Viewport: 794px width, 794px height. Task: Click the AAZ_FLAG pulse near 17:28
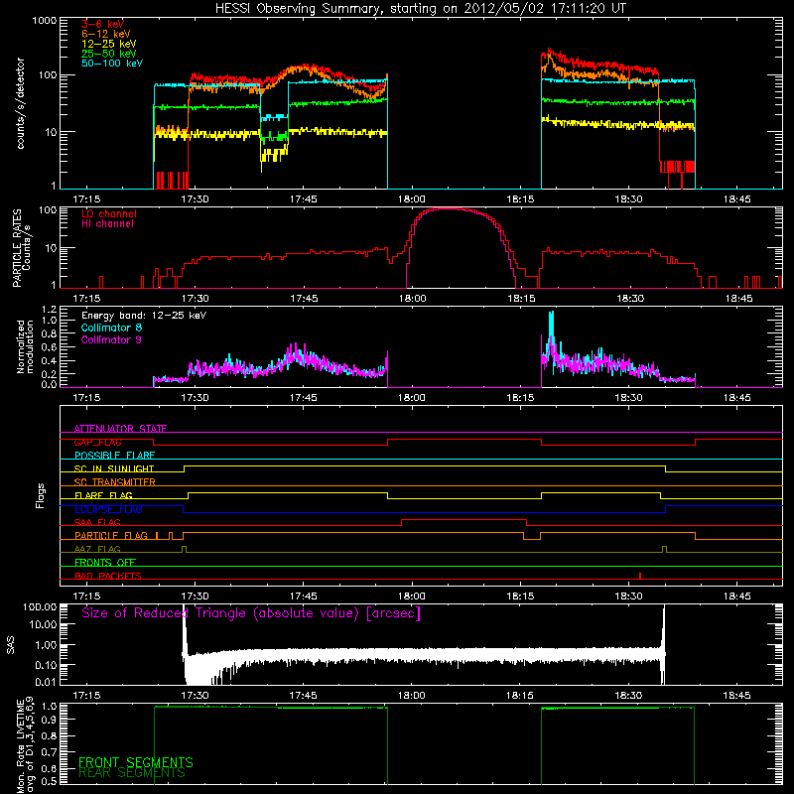point(184,549)
